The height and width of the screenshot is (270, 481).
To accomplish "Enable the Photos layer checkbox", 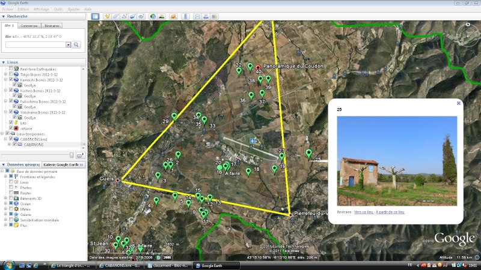I will pyautogui.click(x=11, y=187).
